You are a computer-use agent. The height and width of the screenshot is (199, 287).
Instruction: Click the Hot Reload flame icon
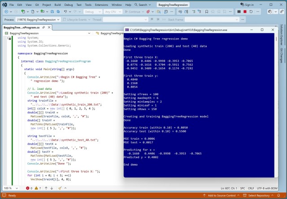148,12
